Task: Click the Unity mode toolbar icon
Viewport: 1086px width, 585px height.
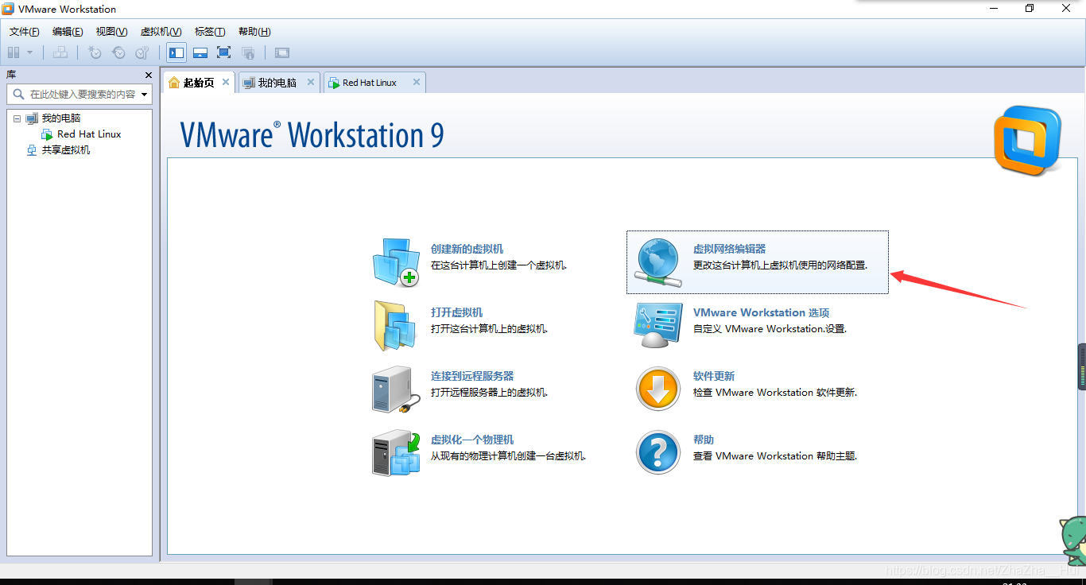Action: tap(248, 52)
